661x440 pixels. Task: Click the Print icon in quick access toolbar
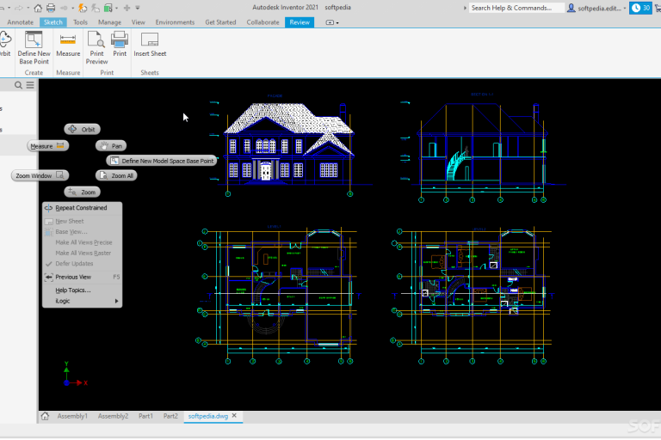click(x=51, y=8)
